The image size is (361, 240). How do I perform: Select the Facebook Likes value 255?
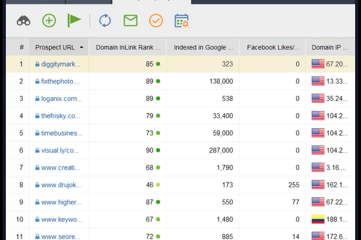tap(294, 185)
